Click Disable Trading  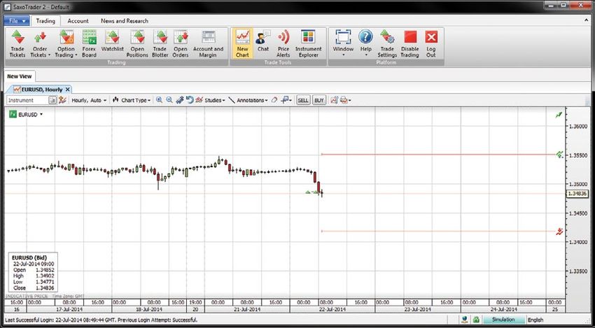[x=409, y=44]
